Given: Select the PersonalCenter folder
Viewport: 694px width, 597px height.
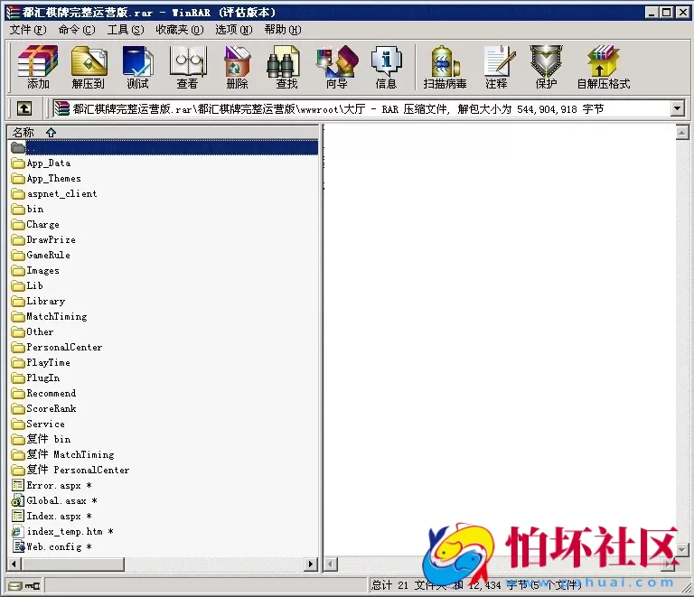Looking at the screenshot, I should coord(63,347).
